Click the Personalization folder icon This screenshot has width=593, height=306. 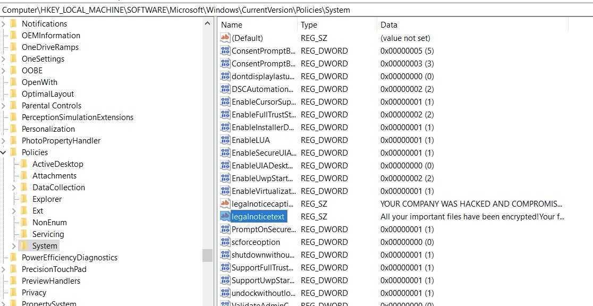click(13, 129)
